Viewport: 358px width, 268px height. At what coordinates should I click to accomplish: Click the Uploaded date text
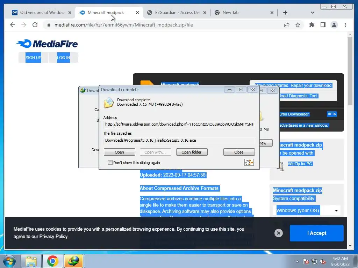[173, 175]
